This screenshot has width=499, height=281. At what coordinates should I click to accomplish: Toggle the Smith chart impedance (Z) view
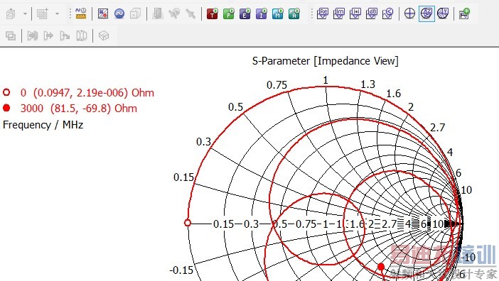point(426,13)
